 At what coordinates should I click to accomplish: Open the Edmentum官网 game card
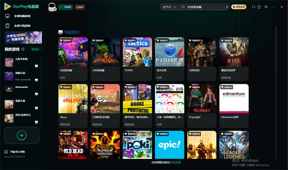(x=234, y=106)
